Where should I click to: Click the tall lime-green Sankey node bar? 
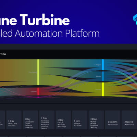click(x=38, y=72)
